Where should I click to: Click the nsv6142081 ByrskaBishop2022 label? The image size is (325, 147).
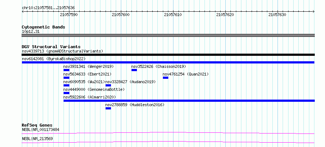[x=54, y=59]
